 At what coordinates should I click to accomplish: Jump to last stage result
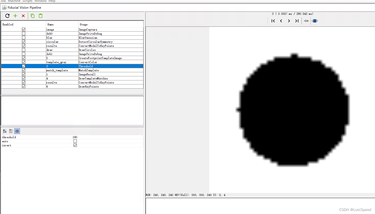(x=297, y=21)
